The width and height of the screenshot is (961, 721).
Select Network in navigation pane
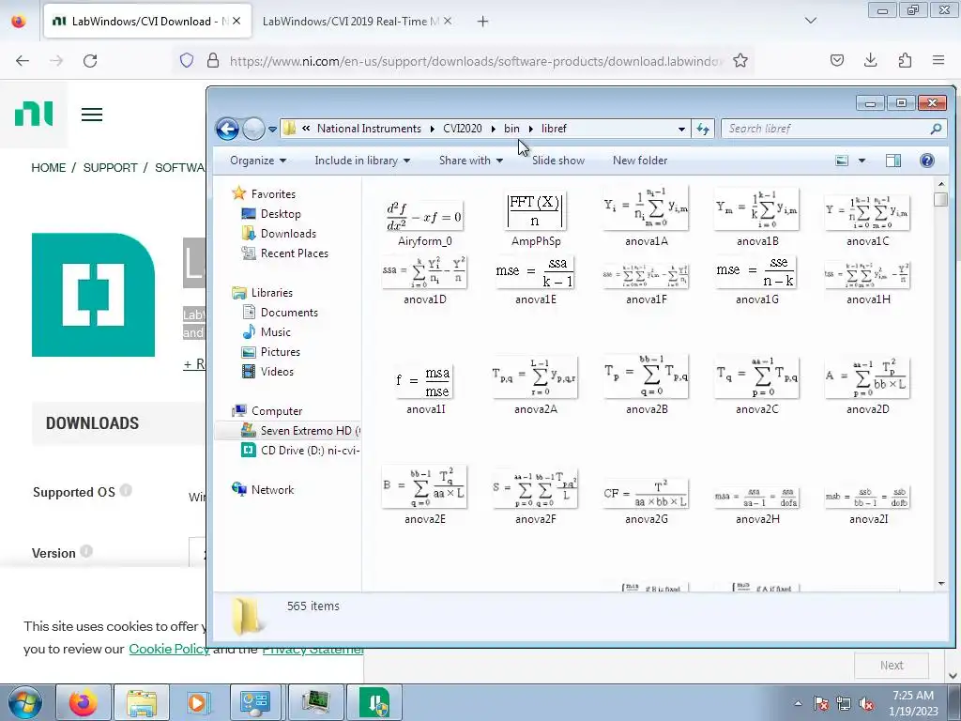point(263,490)
